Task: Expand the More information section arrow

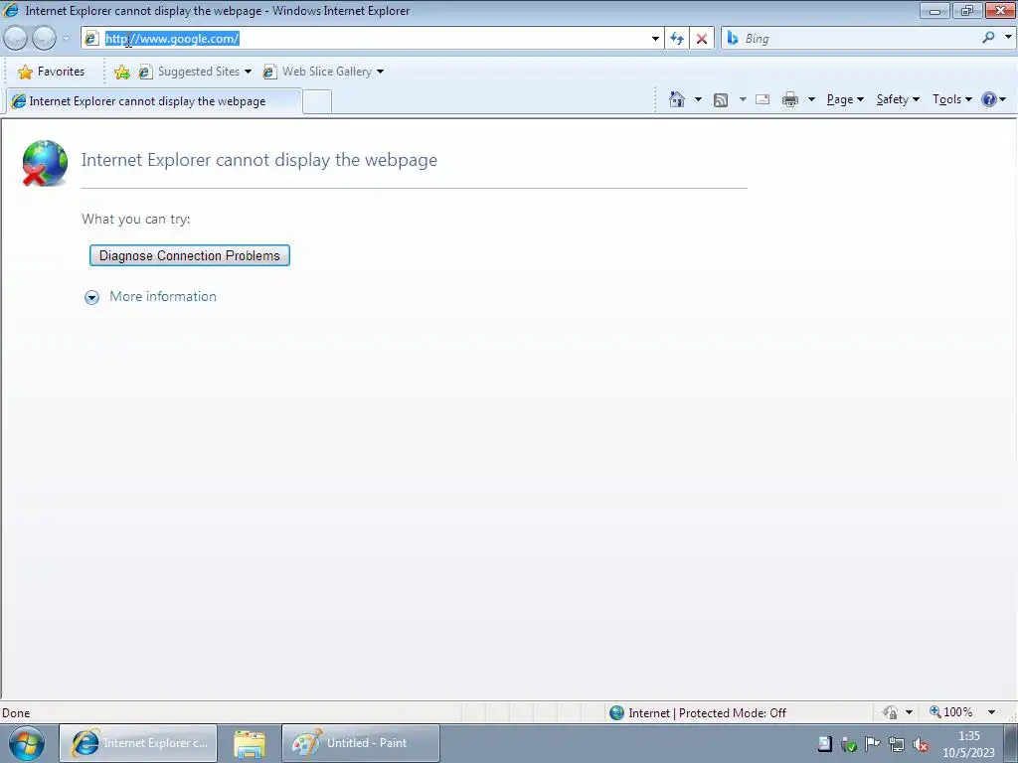Action: click(91, 297)
